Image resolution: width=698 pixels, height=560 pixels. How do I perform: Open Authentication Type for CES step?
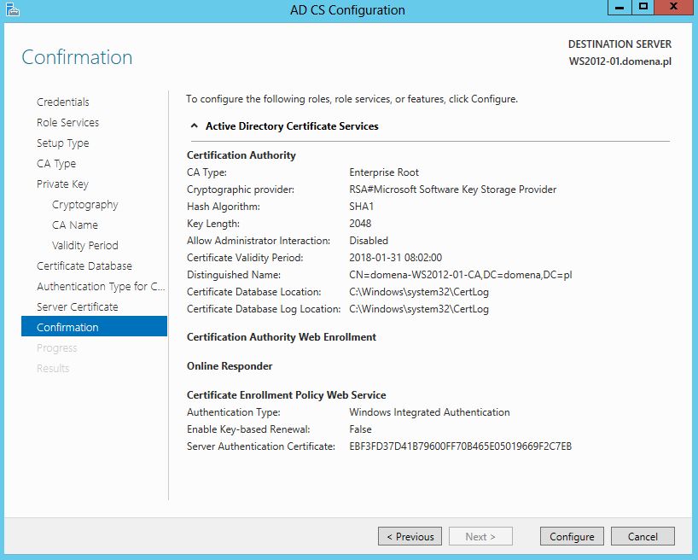pyautogui.click(x=101, y=287)
